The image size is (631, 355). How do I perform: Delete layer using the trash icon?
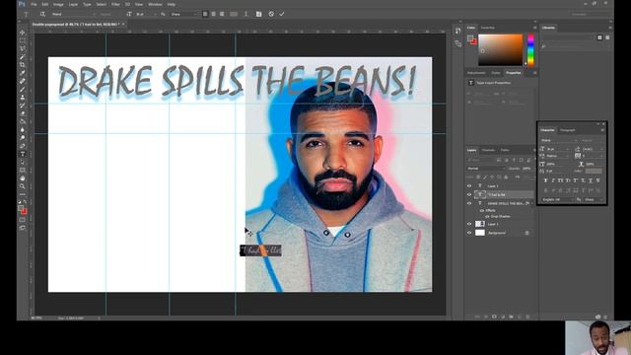pos(527,317)
